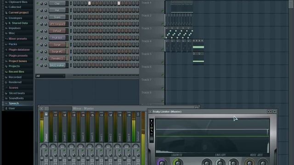Click the green Loudness knob in Fruity Limiter

(178, 162)
